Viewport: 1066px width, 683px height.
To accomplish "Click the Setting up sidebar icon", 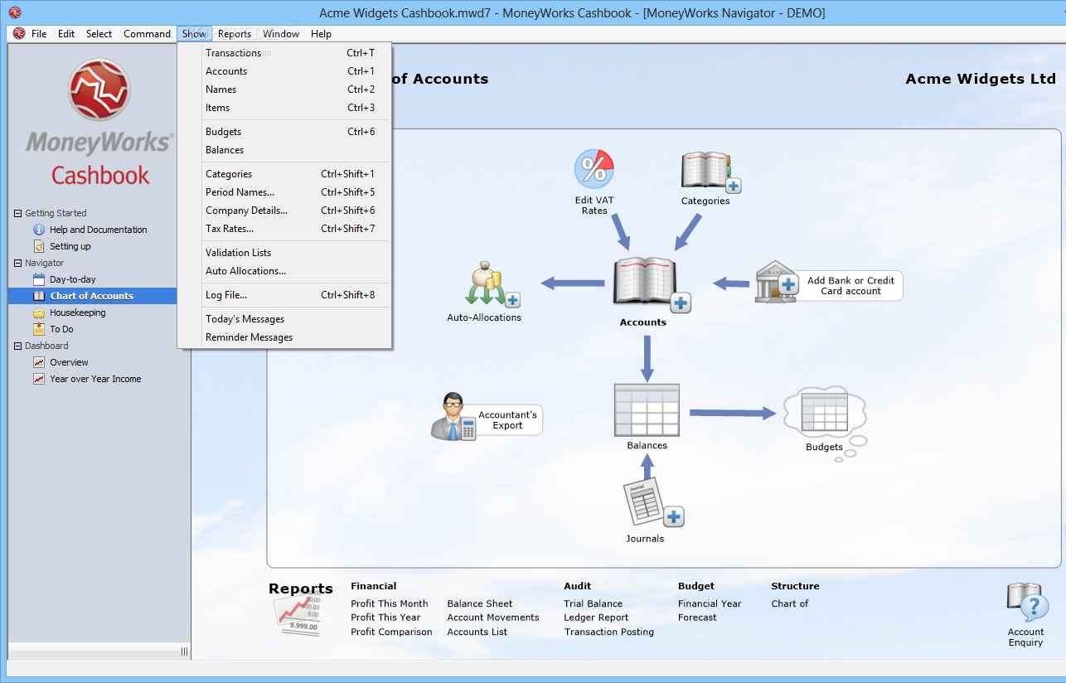I will [39, 246].
